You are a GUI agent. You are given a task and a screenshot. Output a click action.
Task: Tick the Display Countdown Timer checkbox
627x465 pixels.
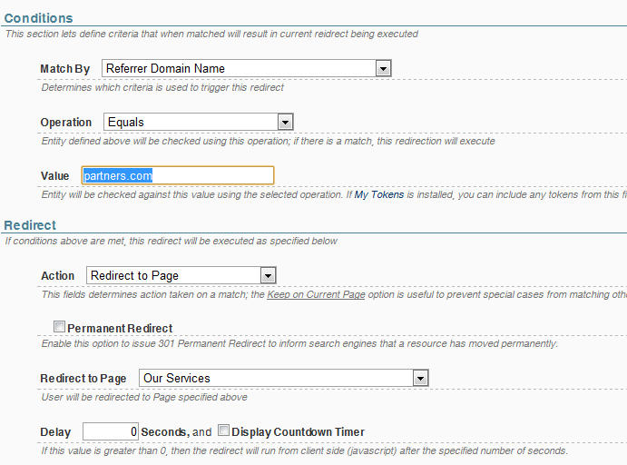point(223,430)
